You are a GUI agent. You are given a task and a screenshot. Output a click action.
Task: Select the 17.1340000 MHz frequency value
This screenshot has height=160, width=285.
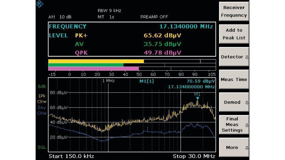coord(186,27)
